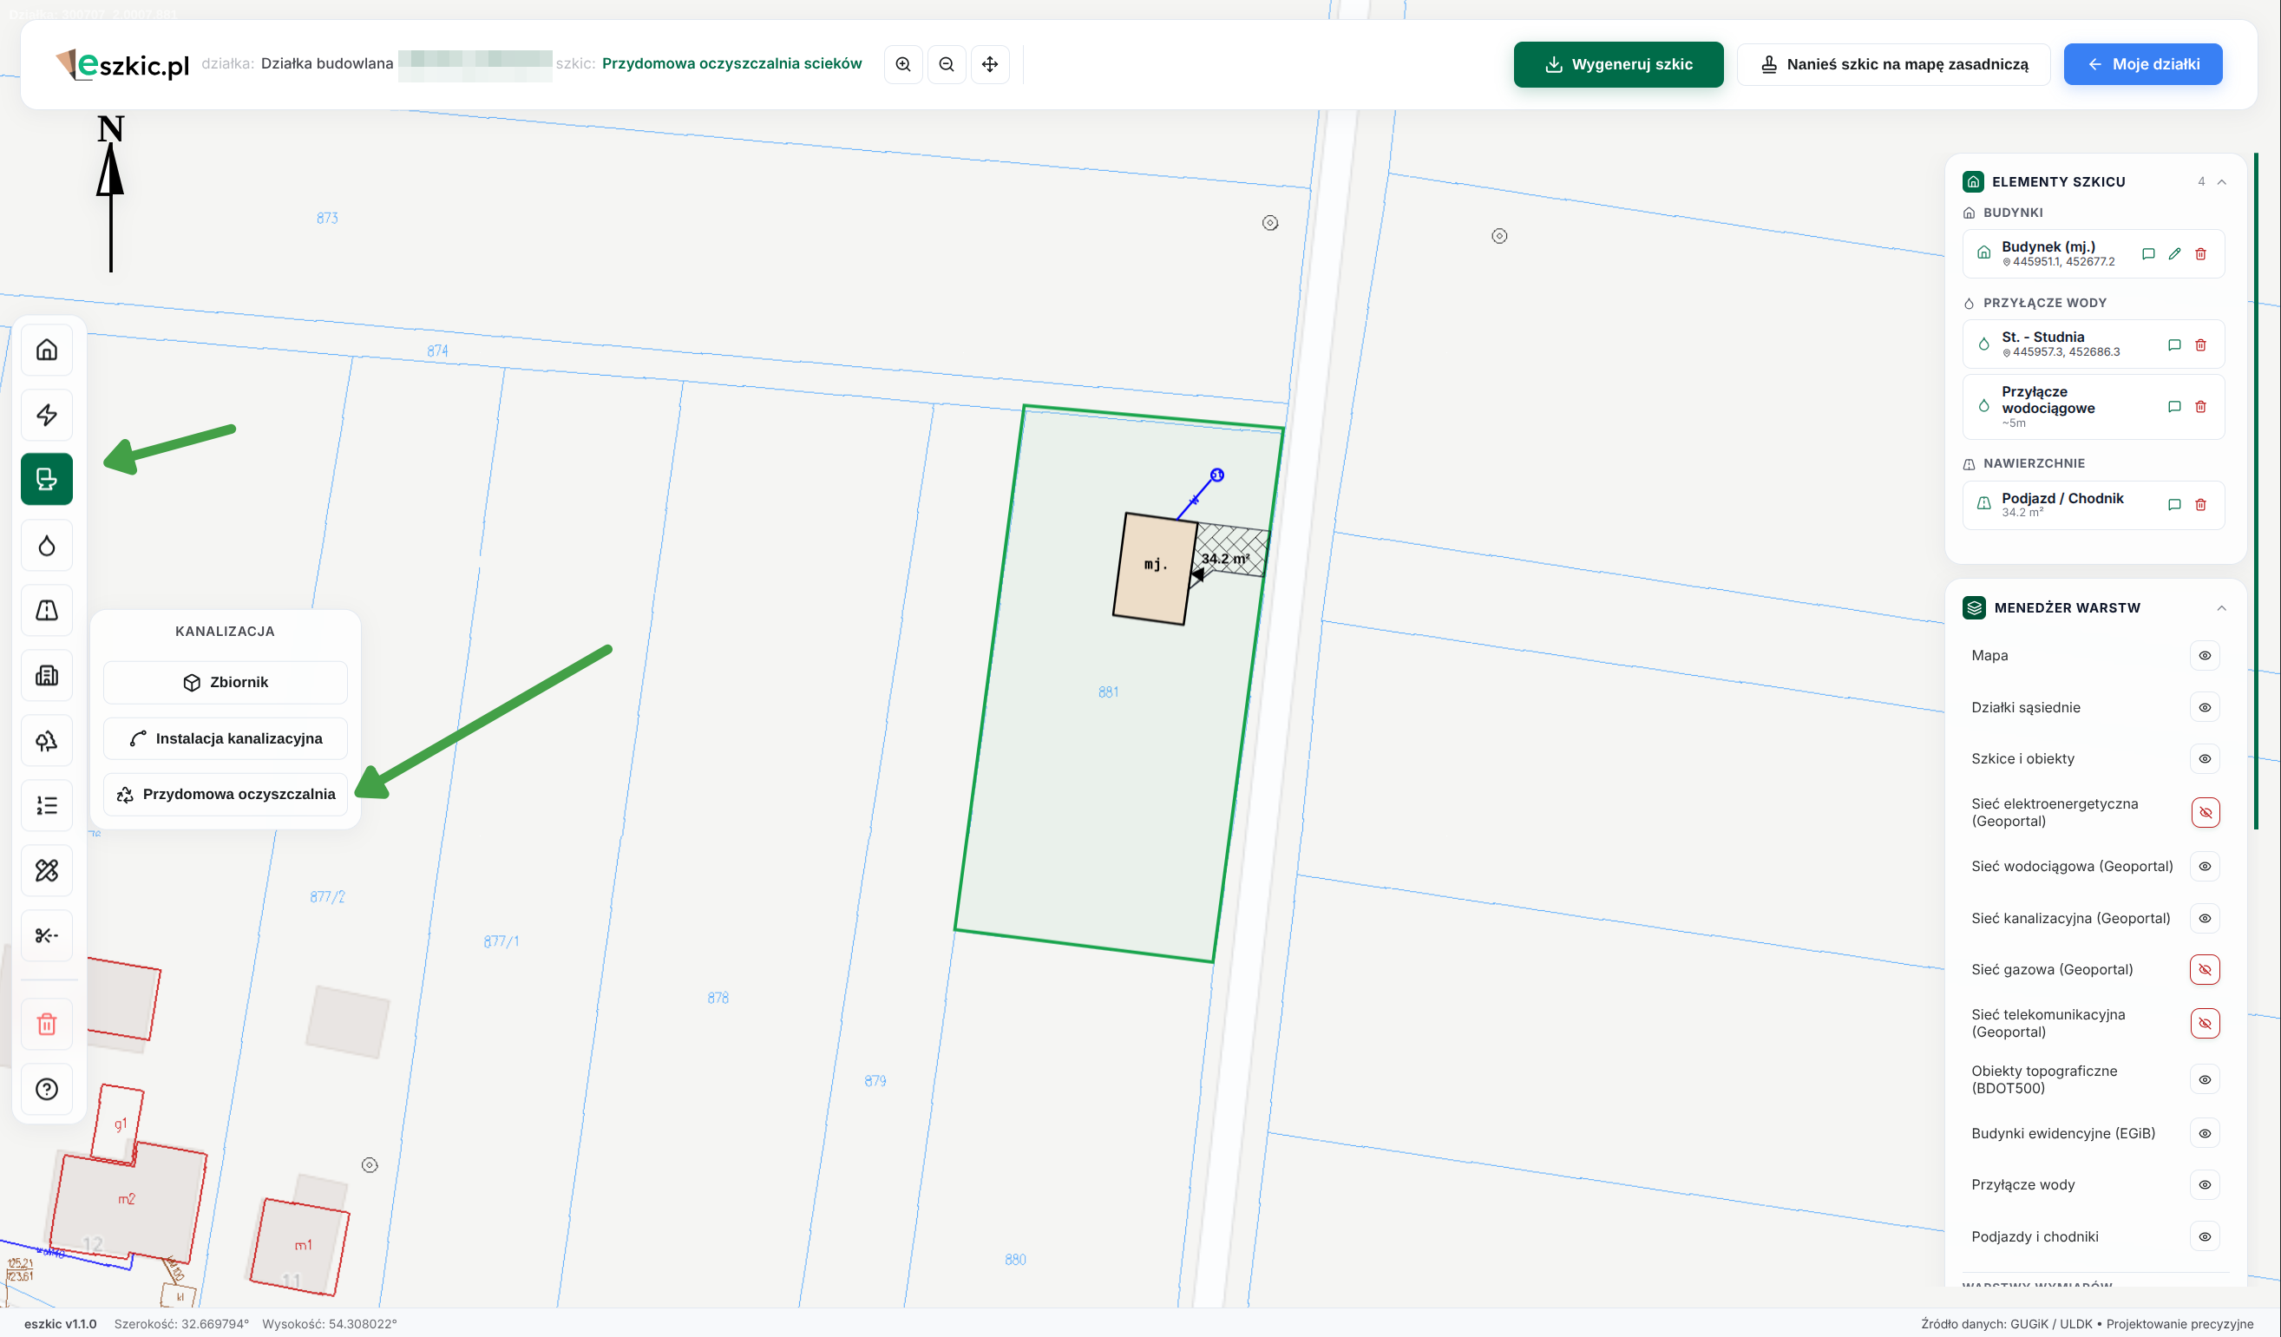Toggle Budynki ewidencyjne (EGiB) visibility

point(2205,1133)
